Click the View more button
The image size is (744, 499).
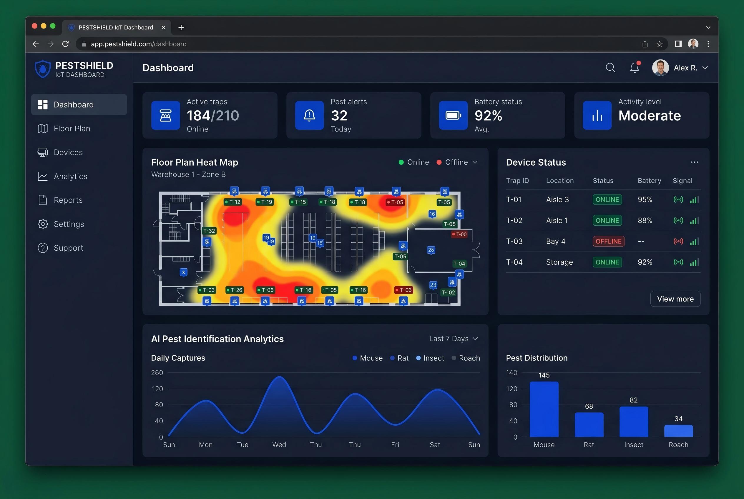click(675, 299)
